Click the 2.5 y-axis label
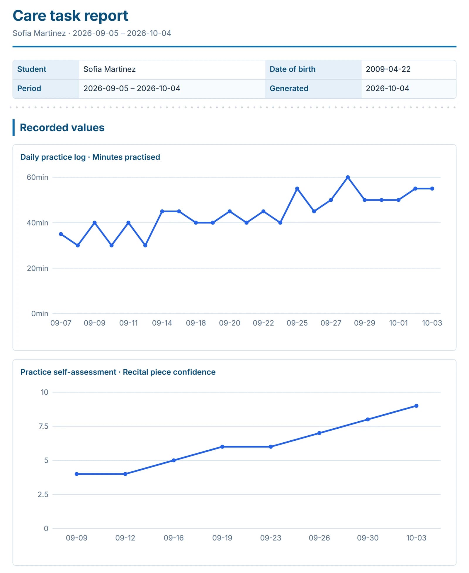The width and height of the screenshot is (469, 573). [43, 495]
